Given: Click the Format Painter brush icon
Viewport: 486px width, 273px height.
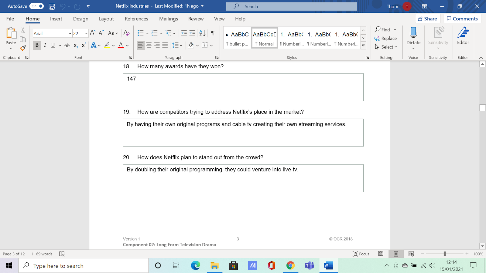Looking at the screenshot, I should coord(23,48).
